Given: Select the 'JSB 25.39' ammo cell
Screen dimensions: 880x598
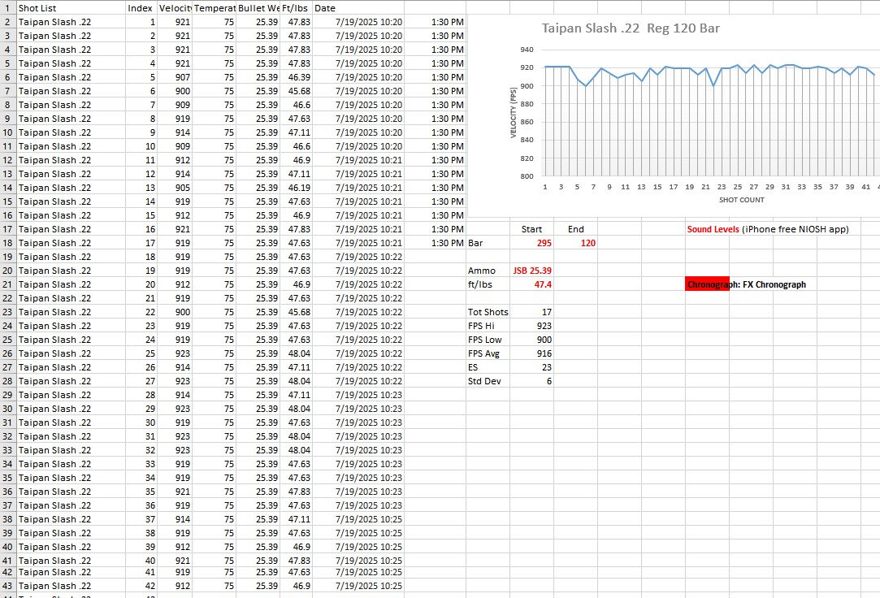Looking at the screenshot, I should pyautogui.click(x=531, y=271).
